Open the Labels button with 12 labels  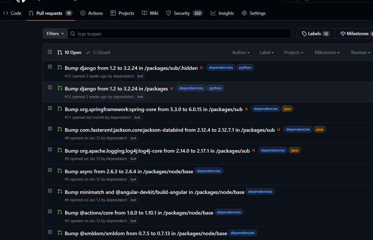[316, 34]
